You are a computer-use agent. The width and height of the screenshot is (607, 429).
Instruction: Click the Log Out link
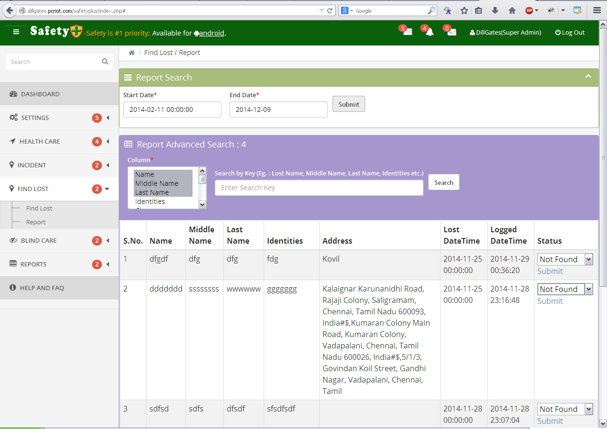click(x=570, y=32)
